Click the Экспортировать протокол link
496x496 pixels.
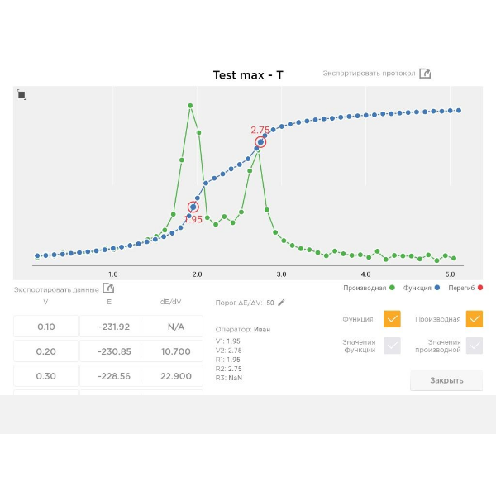tap(369, 74)
